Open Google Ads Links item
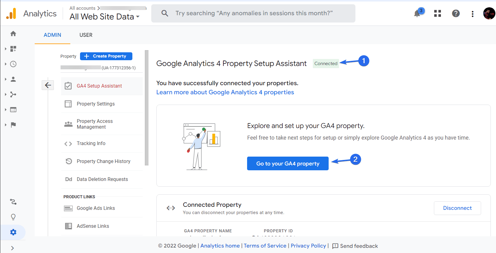This screenshot has height=253, width=496. tap(102, 208)
